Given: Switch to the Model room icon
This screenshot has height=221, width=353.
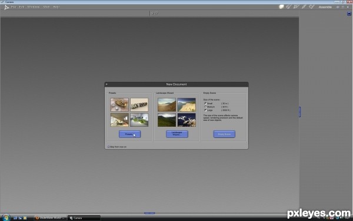Looking at the screenshot, I should pyautogui.click(x=289, y=7).
